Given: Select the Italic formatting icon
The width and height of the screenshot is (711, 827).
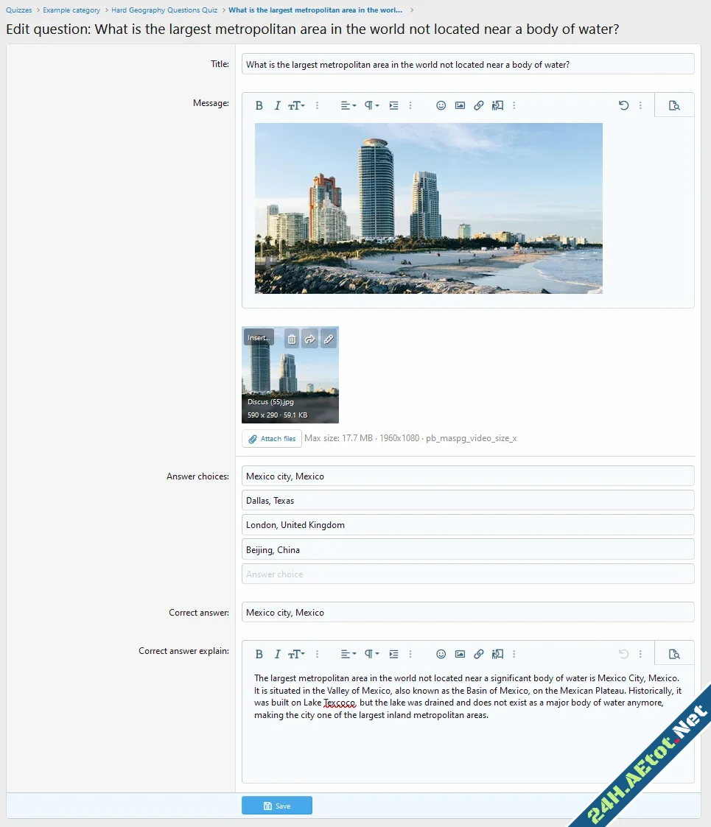Looking at the screenshot, I should click(278, 105).
